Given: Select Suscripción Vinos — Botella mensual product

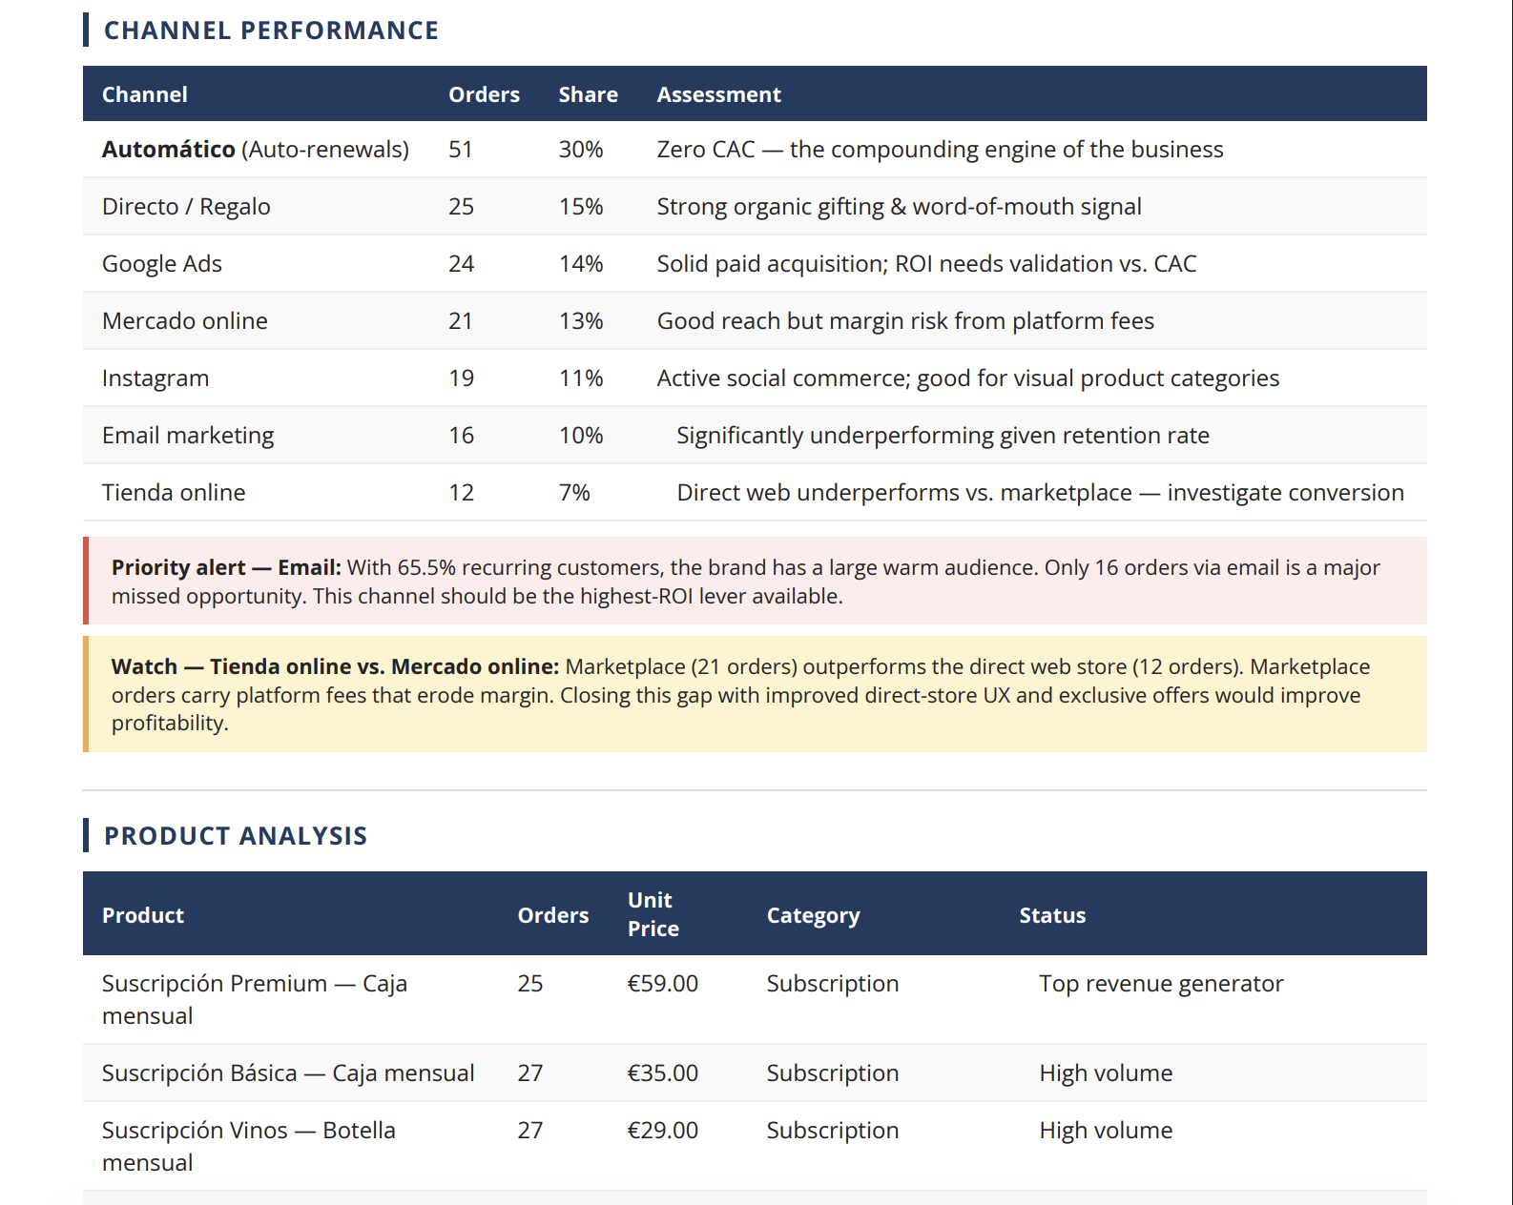Looking at the screenshot, I should coord(249,1146).
